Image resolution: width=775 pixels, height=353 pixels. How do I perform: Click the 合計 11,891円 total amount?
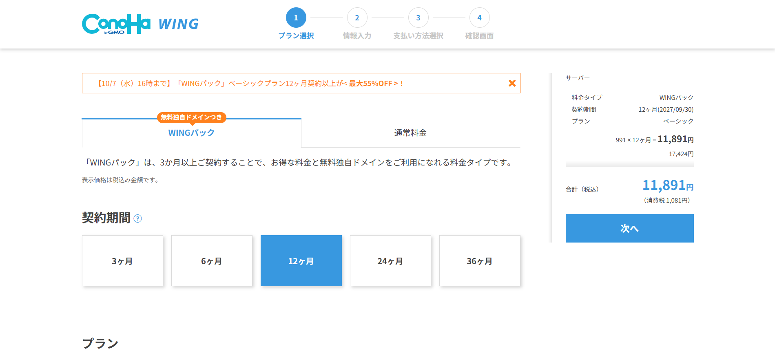668,185
